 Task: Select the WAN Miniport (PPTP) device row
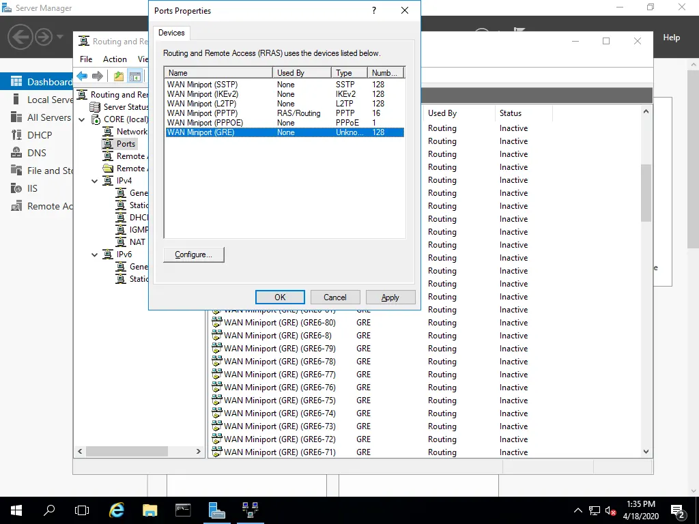point(285,113)
